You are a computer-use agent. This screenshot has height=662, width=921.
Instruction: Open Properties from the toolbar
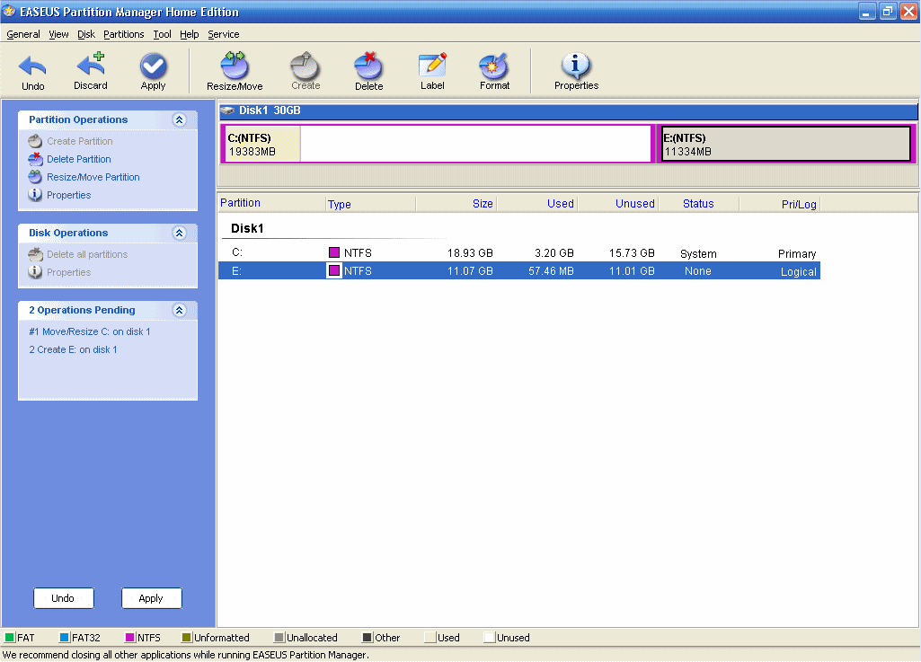click(576, 66)
